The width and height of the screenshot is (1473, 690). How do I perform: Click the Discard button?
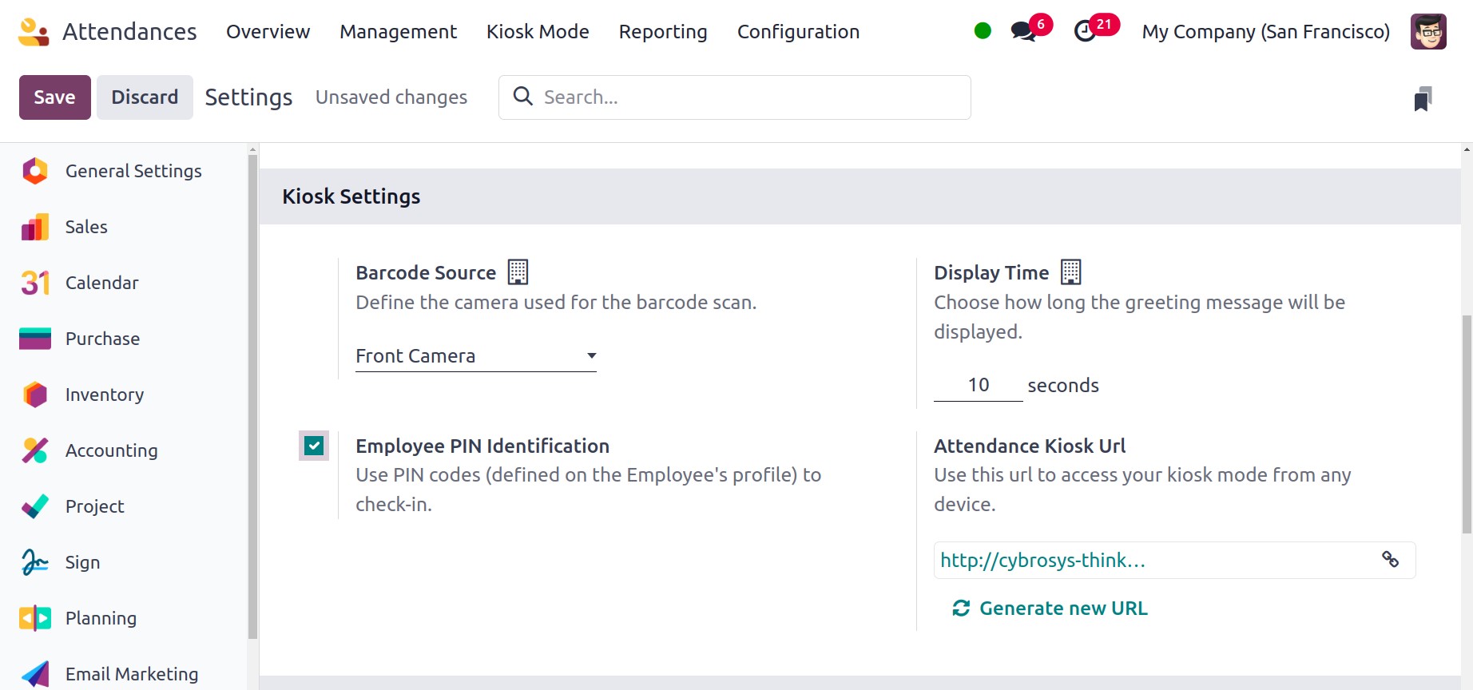click(145, 97)
